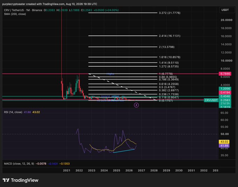Viewport: 238px width, 187px height.
Task: Click the purple lightning bolt event icon
Action: click(136, 105)
